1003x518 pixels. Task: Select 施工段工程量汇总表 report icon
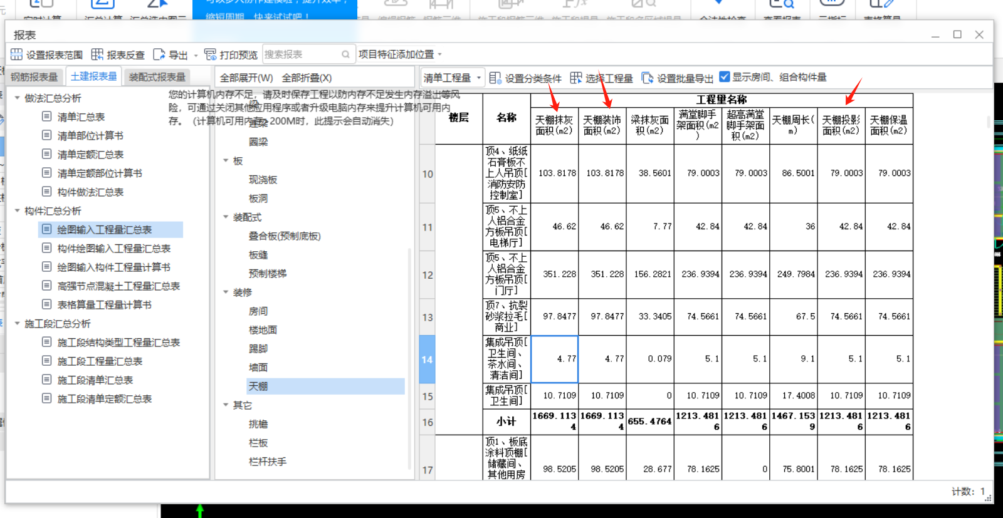[46, 361]
